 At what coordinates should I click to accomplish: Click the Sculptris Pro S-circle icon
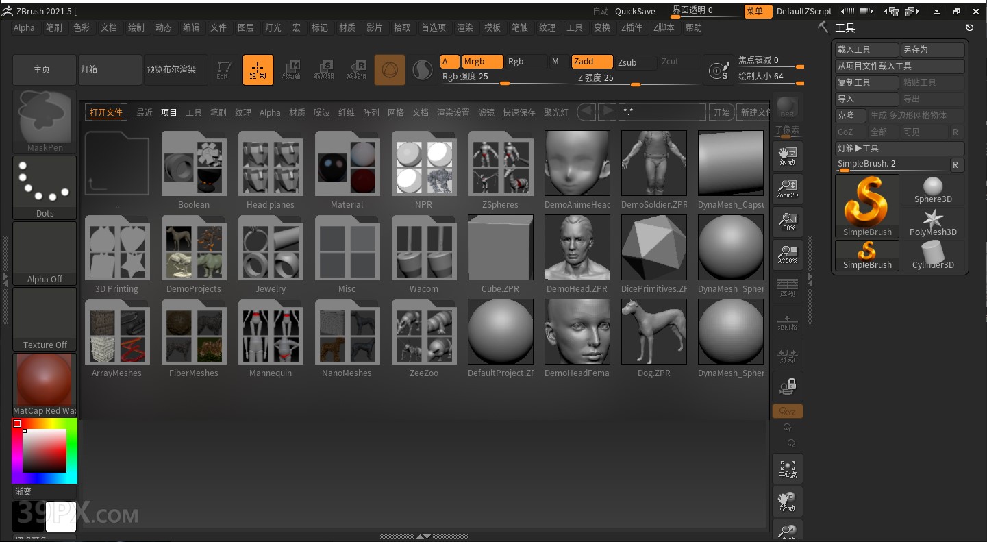(423, 70)
